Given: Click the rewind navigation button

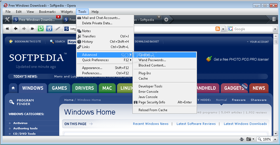Looking at the screenshot, I should [7, 28].
